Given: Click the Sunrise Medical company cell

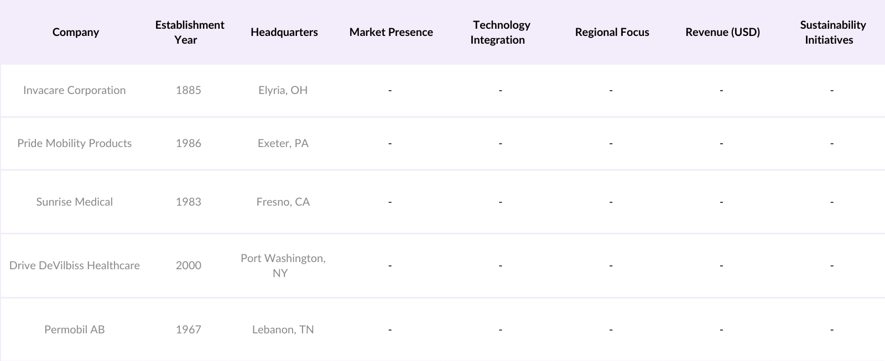Looking at the screenshot, I should click(x=75, y=202).
